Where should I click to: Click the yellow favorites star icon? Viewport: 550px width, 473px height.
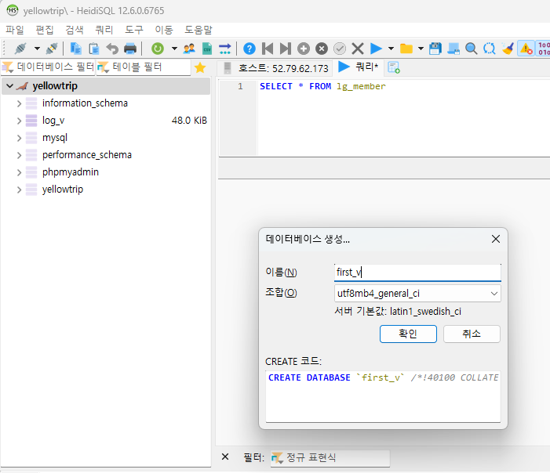[x=200, y=67]
